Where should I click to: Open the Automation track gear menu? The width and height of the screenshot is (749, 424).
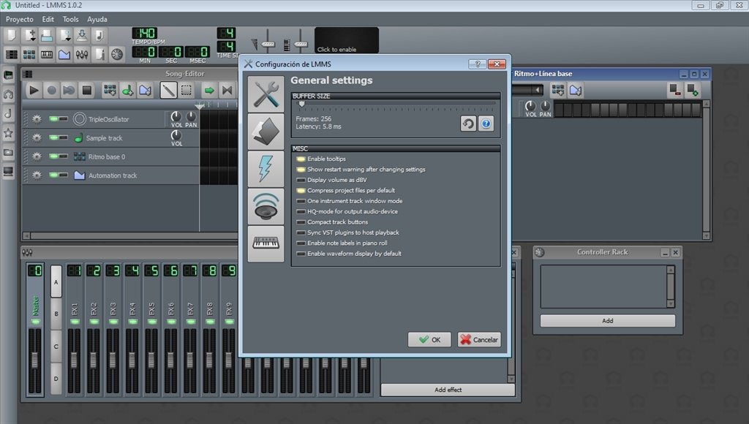tap(37, 175)
